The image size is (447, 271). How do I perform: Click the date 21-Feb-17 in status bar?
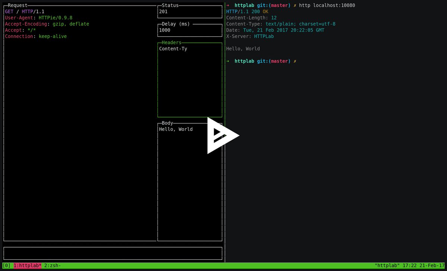click(432, 265)
